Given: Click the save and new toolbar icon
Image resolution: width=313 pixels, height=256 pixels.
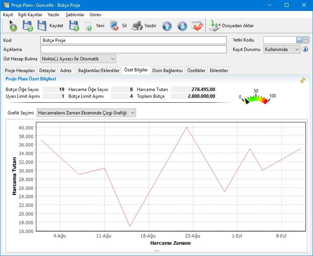Looking at the screenshot, I should [74, 26].
